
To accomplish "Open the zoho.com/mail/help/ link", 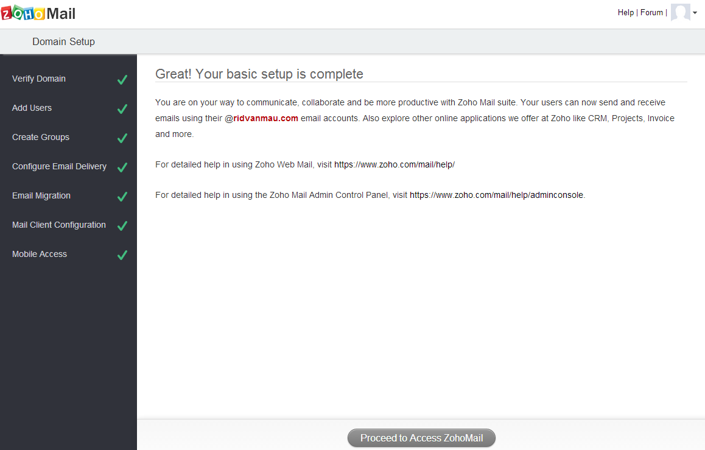I will point(395,164).
